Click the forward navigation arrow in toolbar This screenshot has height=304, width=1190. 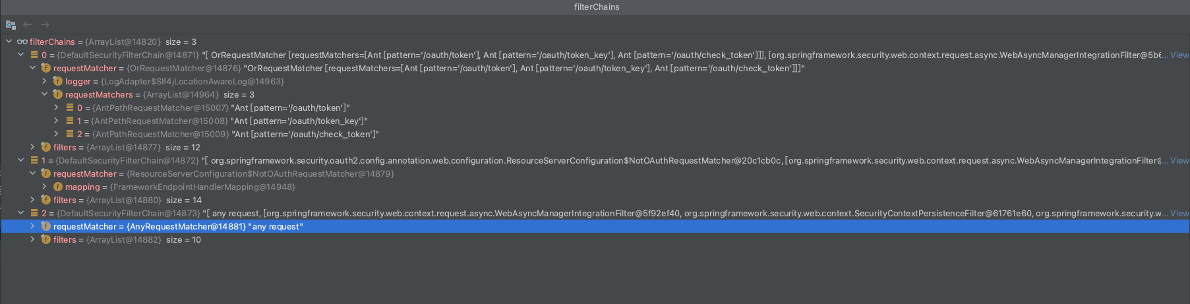45,24
